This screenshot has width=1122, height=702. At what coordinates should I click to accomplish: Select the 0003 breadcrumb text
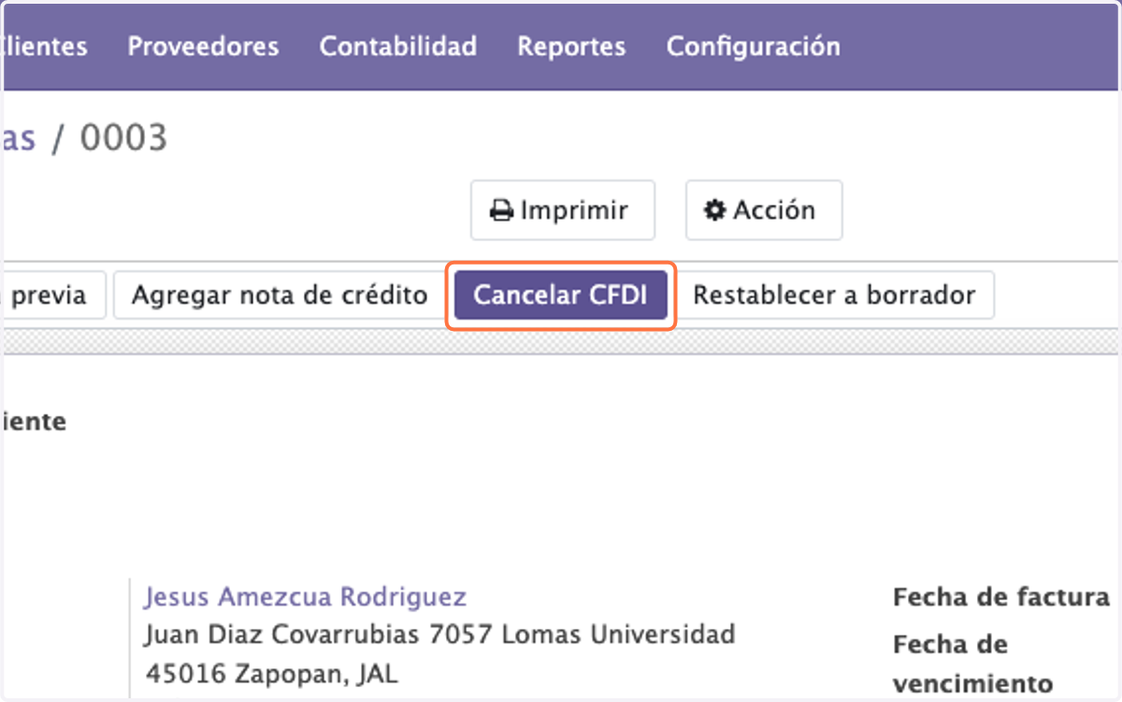click(x=123, y=138)
